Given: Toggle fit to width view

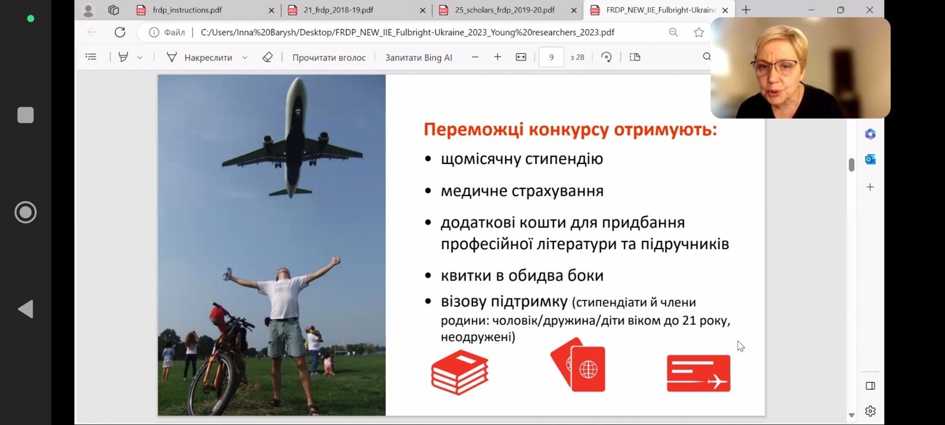Looking at the screenshot, I should coord(521,57).
